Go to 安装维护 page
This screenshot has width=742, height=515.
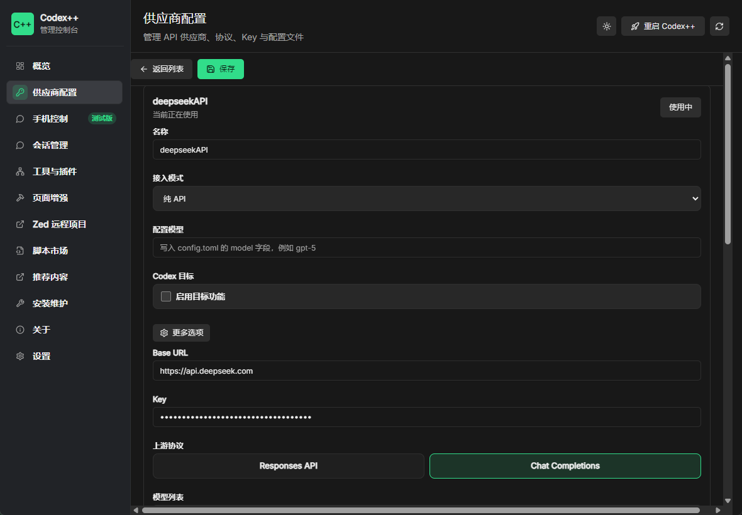click(x=64, y=303)
